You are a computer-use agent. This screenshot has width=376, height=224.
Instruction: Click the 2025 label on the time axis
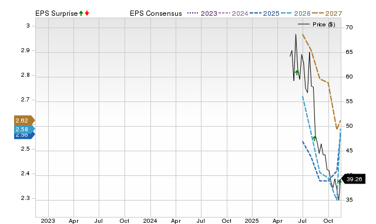[x=252, y=220]
